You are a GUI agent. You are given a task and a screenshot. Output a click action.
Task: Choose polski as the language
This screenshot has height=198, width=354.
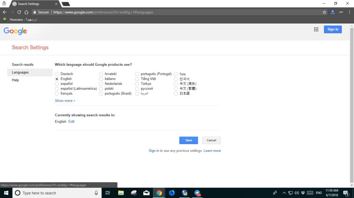(x=101, y=89)
